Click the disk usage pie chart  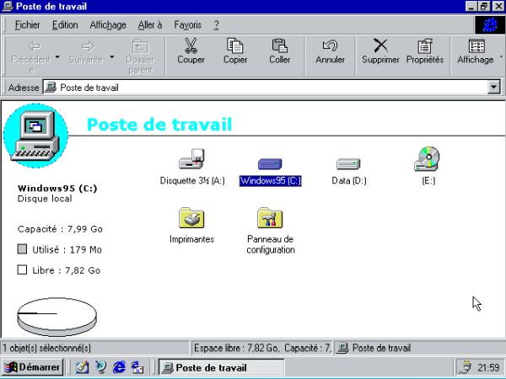click(x=57, y=317)
